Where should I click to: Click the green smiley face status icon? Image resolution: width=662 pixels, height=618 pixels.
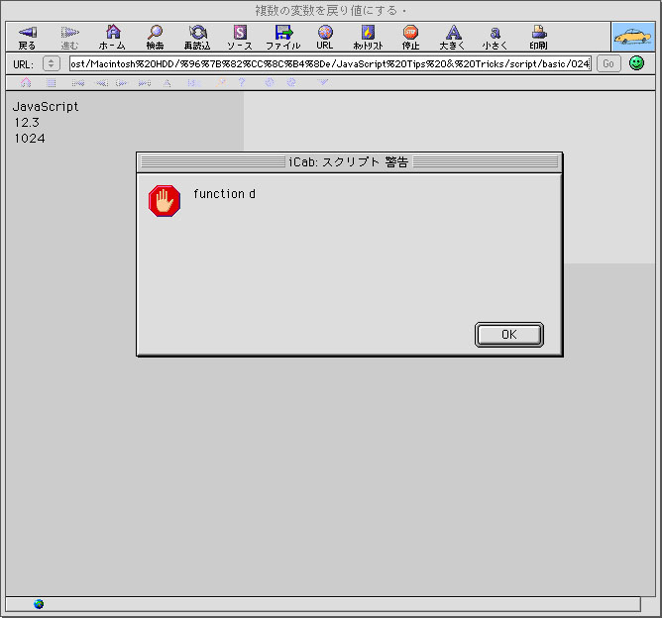tap(636, 63)
